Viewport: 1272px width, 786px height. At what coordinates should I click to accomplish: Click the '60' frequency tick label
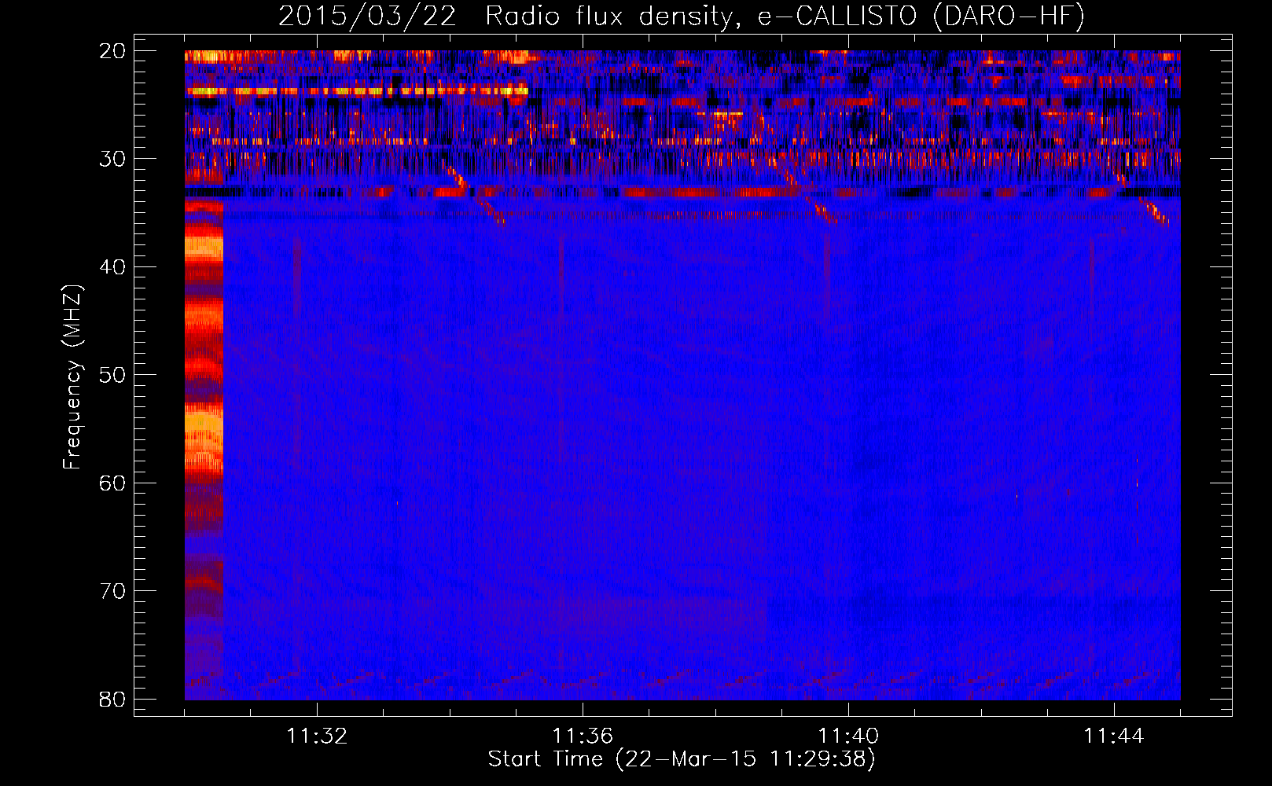tap(112, 483)
